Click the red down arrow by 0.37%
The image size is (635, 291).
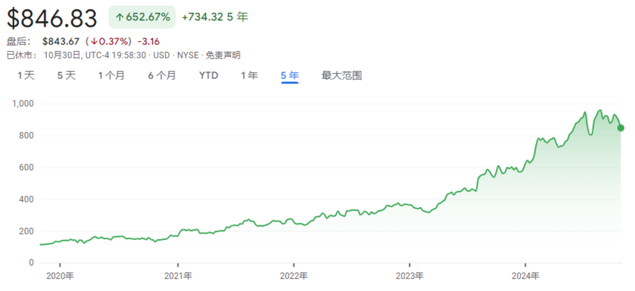coord(94,42)
